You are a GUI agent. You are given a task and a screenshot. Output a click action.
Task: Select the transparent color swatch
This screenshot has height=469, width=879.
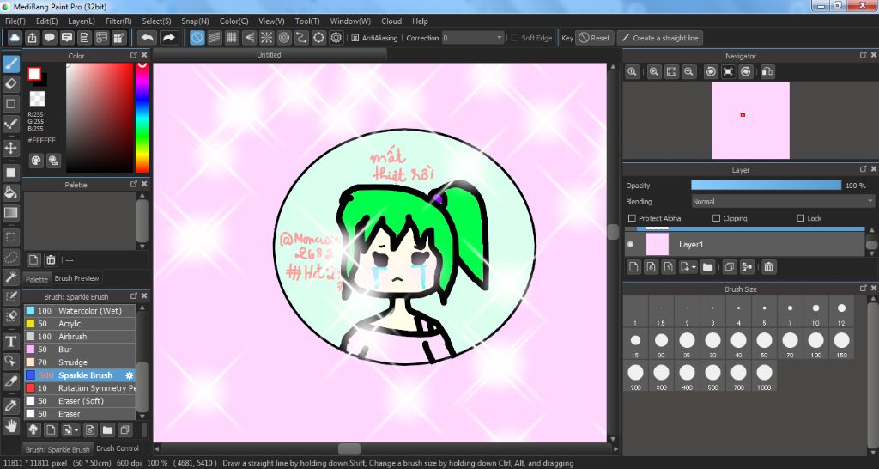point(37,99)
